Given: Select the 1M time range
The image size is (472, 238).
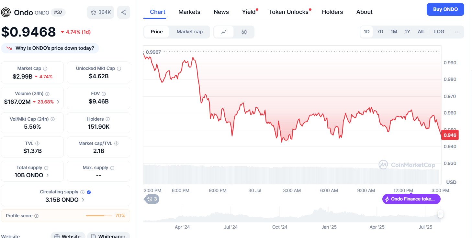Looking at the screenshot, I should pyautogui.click(x=394, y=32).
